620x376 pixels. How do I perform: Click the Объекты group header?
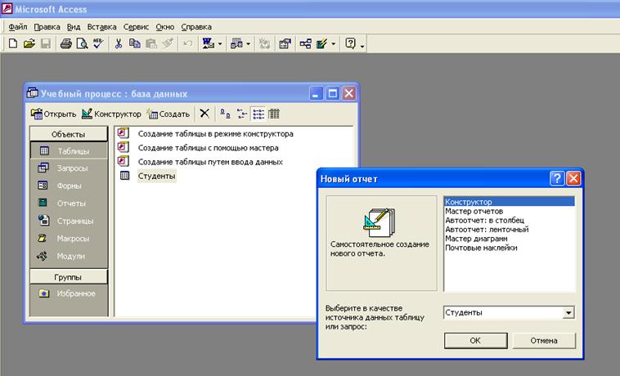click(69, 134)
